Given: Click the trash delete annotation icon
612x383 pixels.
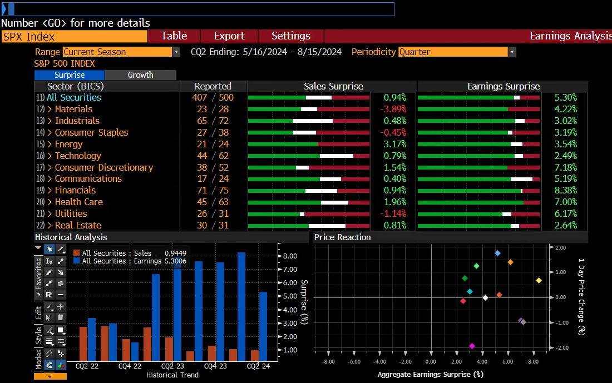Looking at the screenshot, I should [x=61, y=317].
